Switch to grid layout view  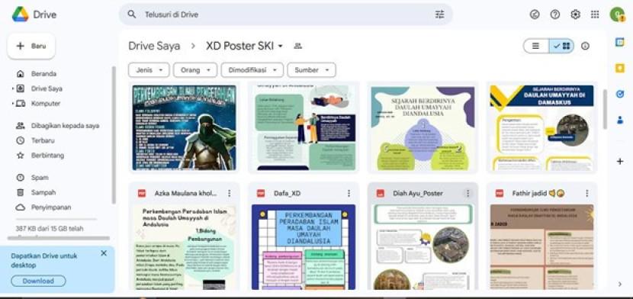tap(561, 46)
